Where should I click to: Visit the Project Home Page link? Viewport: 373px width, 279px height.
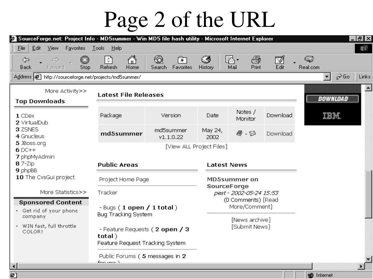[124, 179]
